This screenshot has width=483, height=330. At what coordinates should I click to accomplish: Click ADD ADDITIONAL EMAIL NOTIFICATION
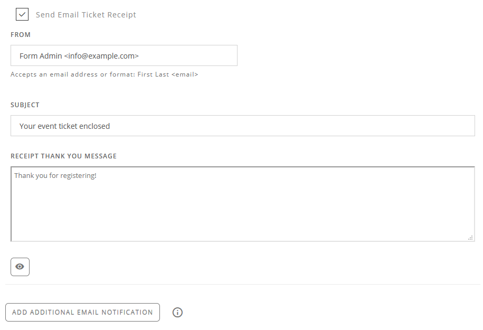pyautogui.click(x=82, y=312)
